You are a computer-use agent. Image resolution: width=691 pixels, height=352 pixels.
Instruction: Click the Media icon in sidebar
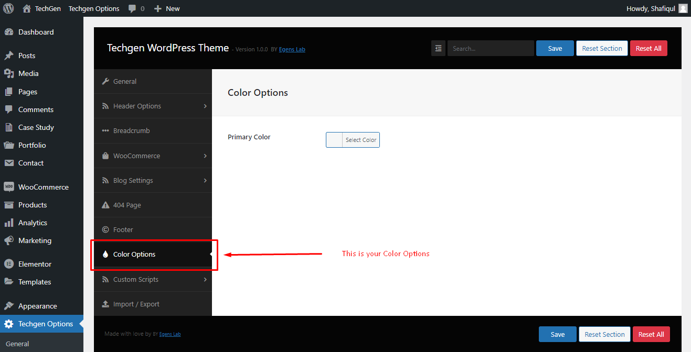tap(9, 73)
